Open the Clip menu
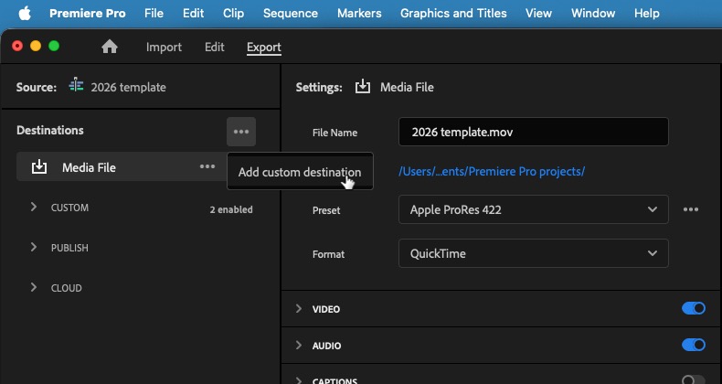Screen dimensions: 722x384 (x=233, y=14)
